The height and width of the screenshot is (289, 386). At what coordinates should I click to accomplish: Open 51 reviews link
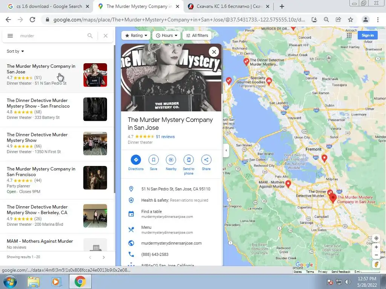pyautogui.click(x=165, y=137)
